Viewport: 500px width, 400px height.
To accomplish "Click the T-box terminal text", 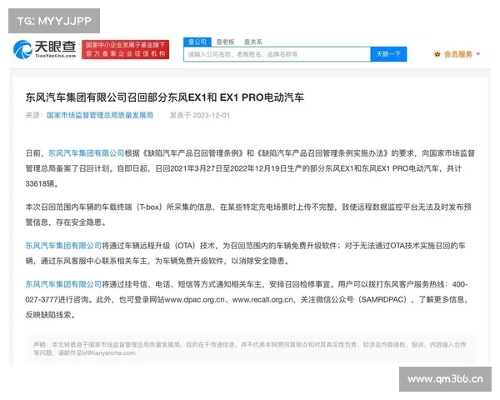I will 149,207.
